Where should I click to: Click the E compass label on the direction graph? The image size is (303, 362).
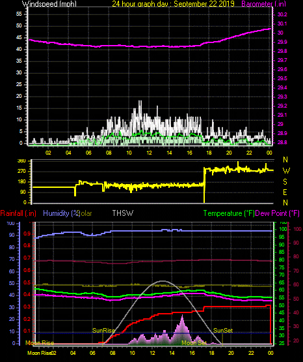(285, 192)
